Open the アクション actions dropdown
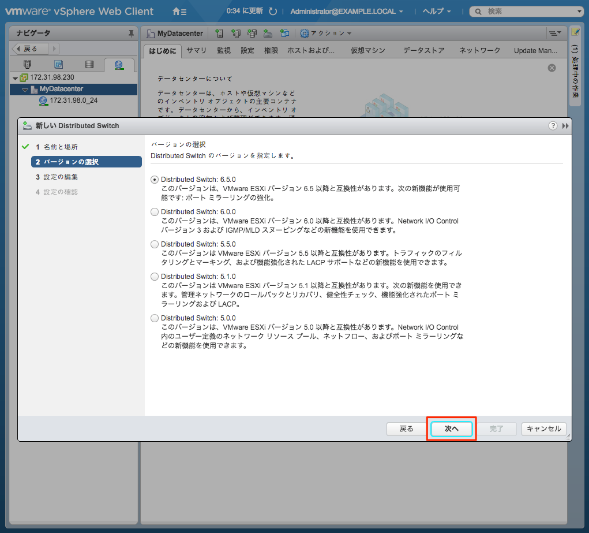This screenshot has height=533, width=589. click(x=325, y=33)
